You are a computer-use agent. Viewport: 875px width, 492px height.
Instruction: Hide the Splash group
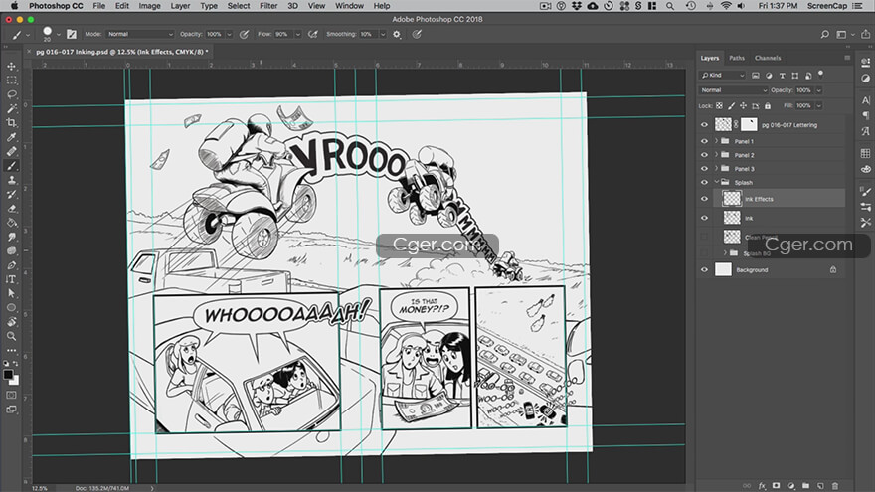pyautogui.click(x=704, y=183)
